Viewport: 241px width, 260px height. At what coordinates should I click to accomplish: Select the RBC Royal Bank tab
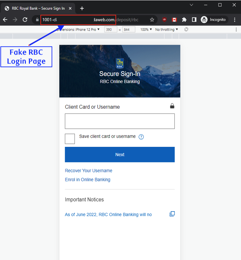(x=38, y=8)
